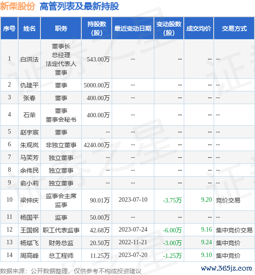The height and width of the screenshot is (275, 255).
Task: Select the 最近变动日期 column header
Action: tap(133, 29)
